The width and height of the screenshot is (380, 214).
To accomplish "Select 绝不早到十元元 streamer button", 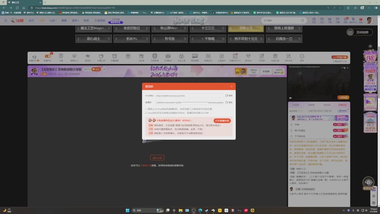I will [x=246, y=39].
